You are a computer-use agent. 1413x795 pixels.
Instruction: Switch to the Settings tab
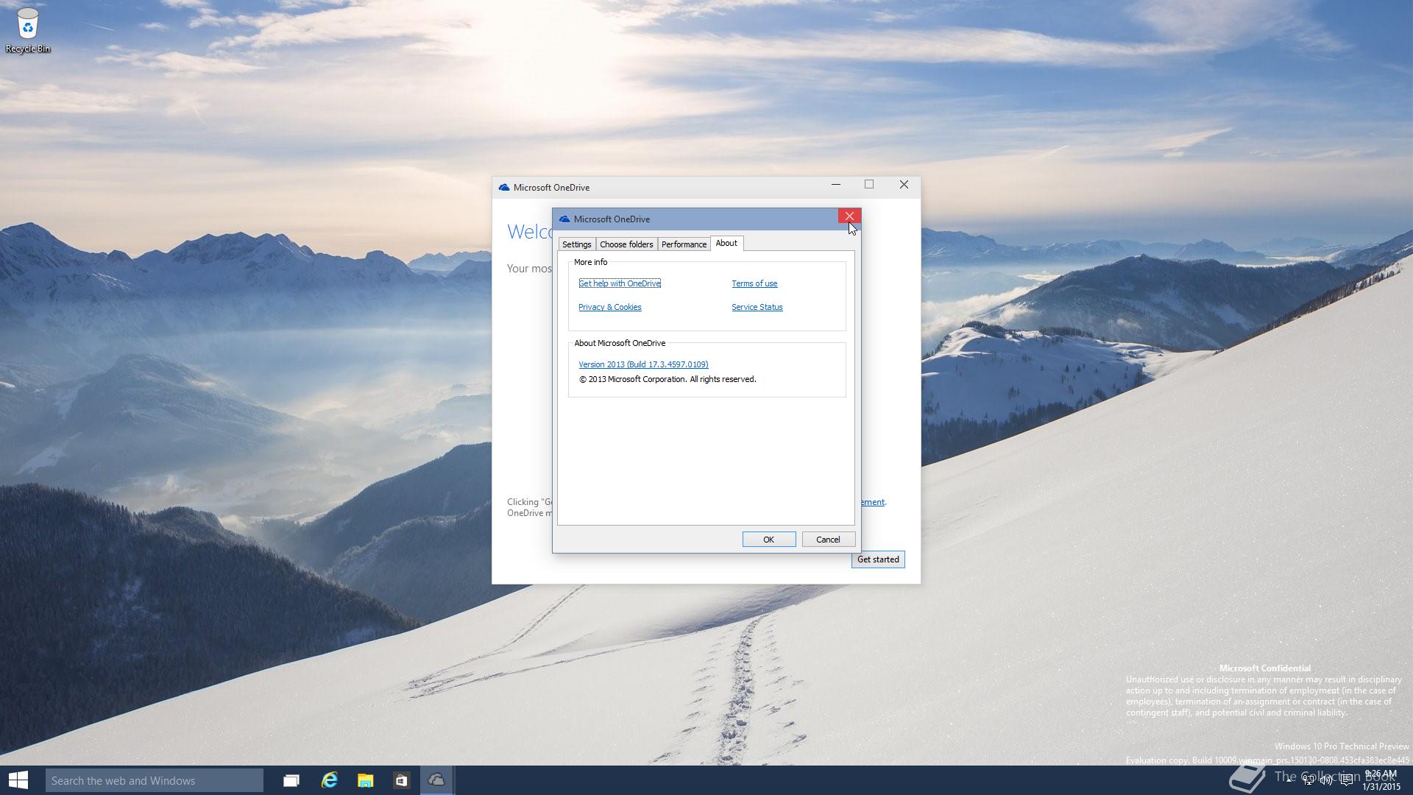[577, 244]
